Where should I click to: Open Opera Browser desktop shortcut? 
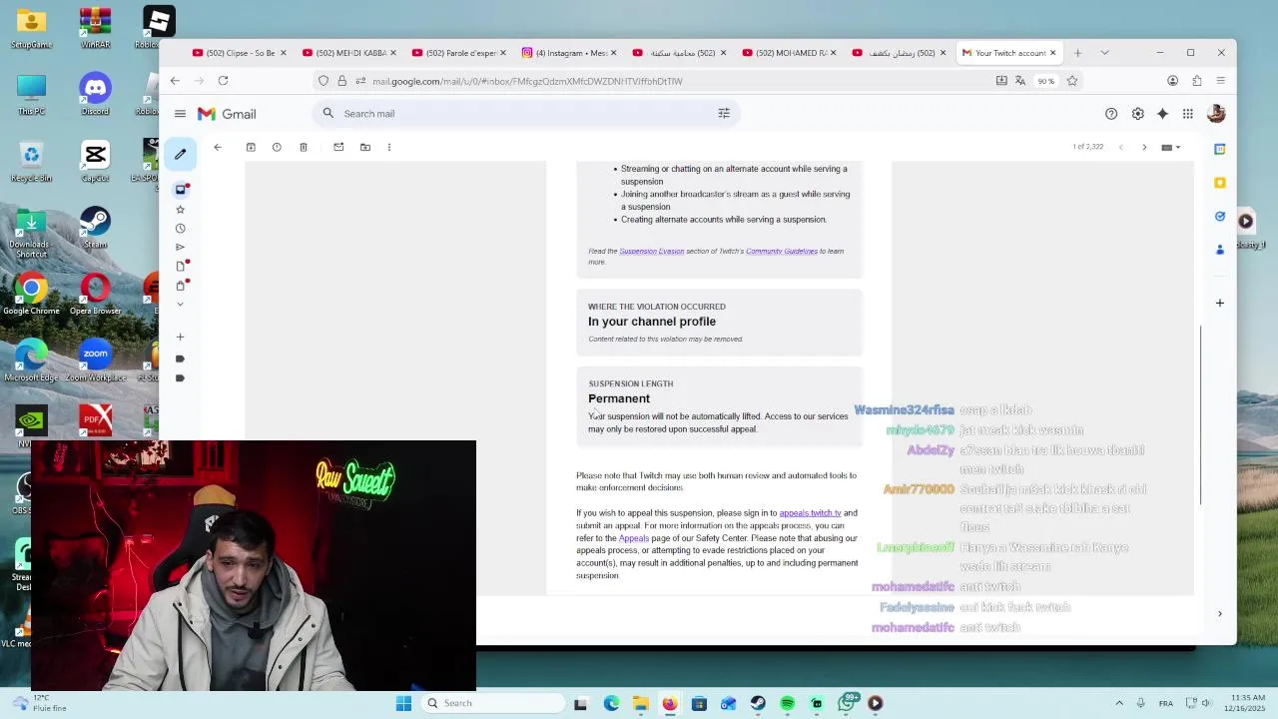point(95,294)
